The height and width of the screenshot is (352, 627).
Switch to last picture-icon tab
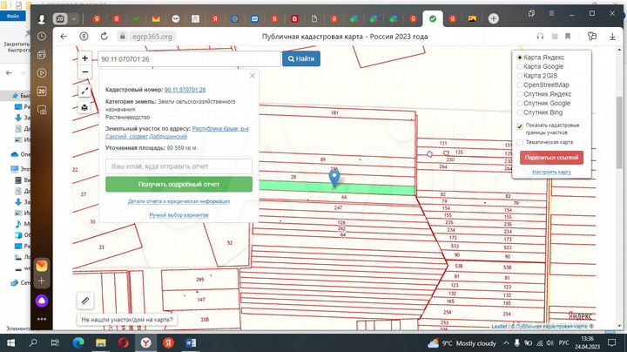pos(472,19)
